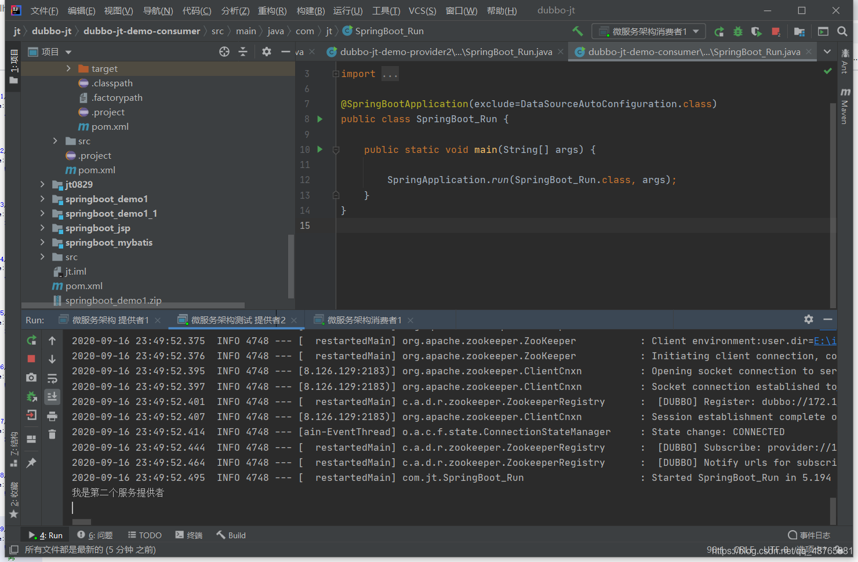Open the 文件(F) menu

[x=44, y=10]
